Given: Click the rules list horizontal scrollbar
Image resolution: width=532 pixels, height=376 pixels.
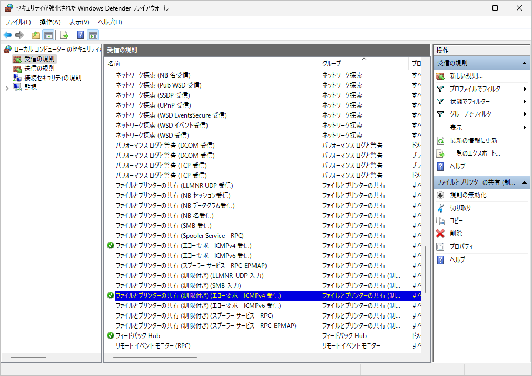Looking at the screenshot, I should pyautogui.click(x=155, y=358).
